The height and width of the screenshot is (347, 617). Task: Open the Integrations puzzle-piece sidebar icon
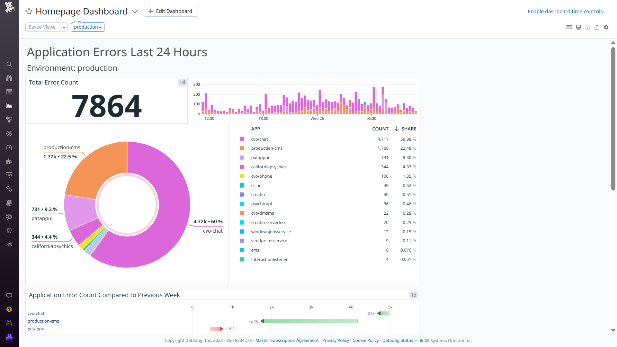[9, 161]
